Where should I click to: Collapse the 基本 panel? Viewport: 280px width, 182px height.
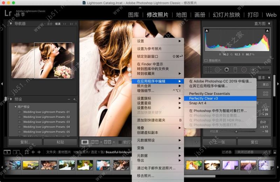pos(269,78)
